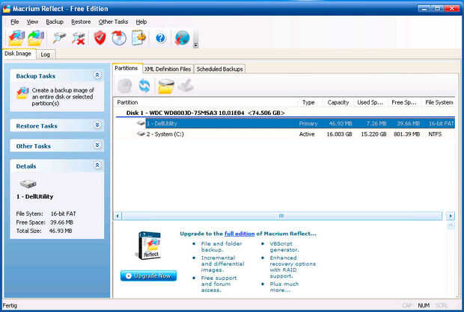Open help via the blue question mark icon
This screenshot has width=464, height=312.
161,38
